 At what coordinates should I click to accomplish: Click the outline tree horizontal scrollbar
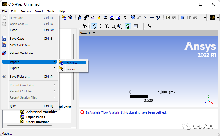29,125
